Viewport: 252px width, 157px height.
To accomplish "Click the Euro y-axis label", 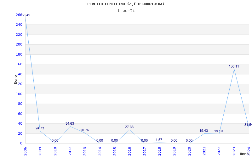I will [x=15, y=79].
